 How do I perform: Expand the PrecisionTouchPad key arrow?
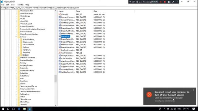click(16, 58)
